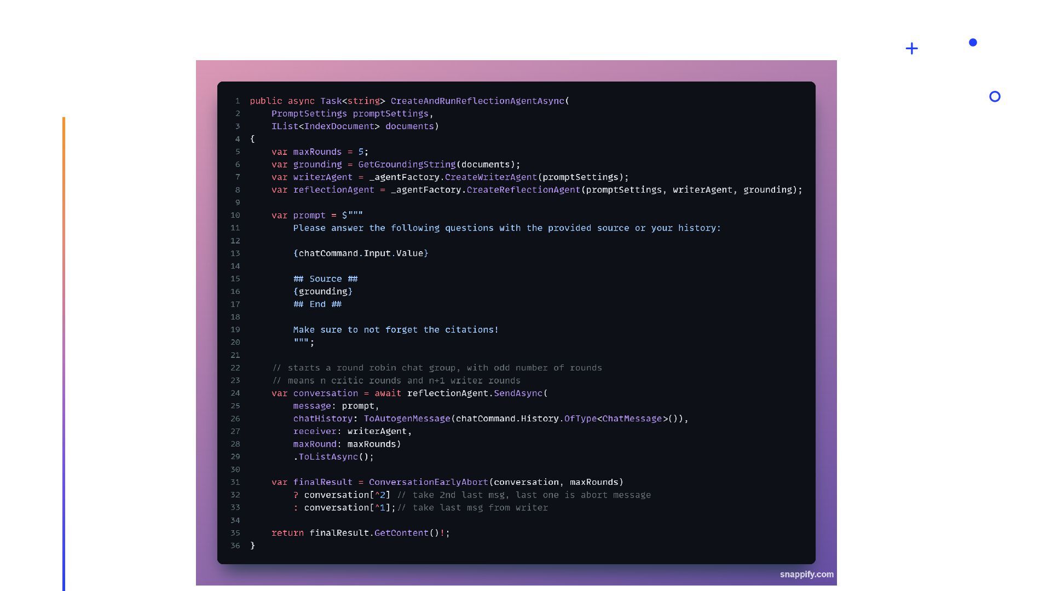Click line number 1 in the gutter
Viewport: 1051px width, 591px height.
pyautogui.click(x=238, y=101)
